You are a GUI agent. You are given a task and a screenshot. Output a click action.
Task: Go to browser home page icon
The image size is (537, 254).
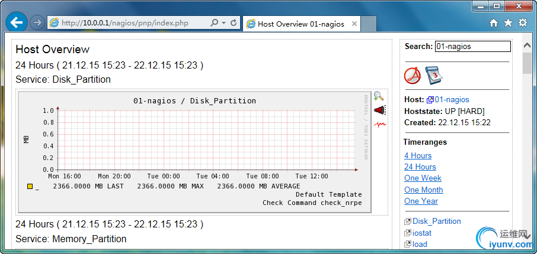point(494,23)
